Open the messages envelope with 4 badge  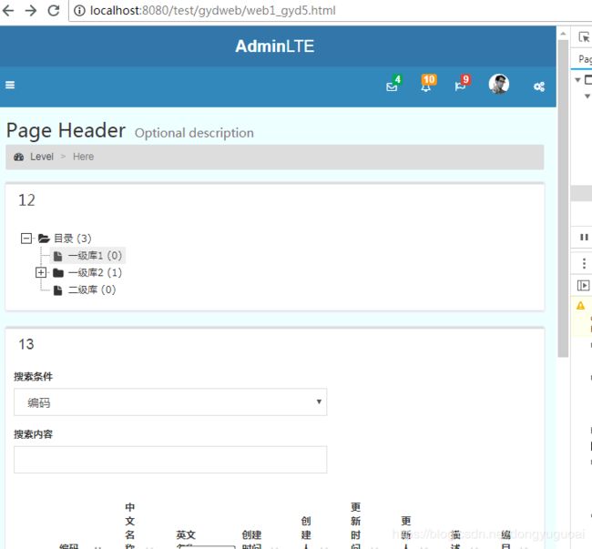(x=393, y=85)
